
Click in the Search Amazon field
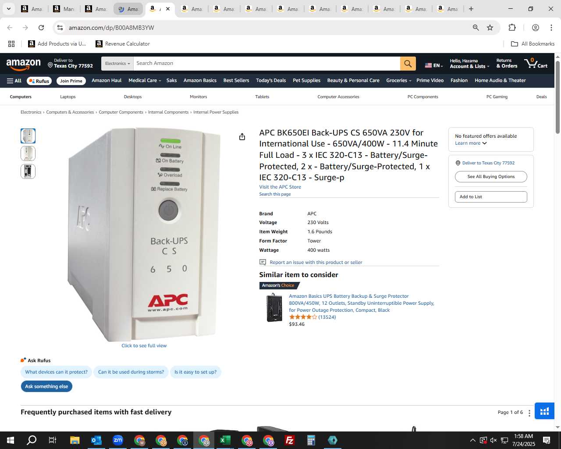[x=266, y=64]
